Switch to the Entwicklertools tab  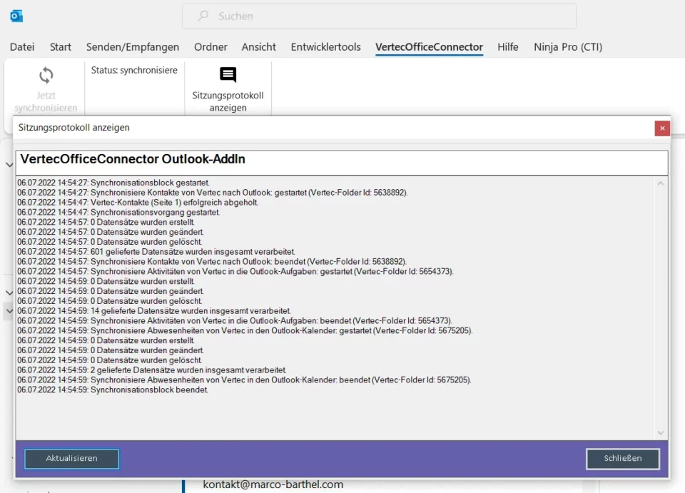(x=325, y=46)
